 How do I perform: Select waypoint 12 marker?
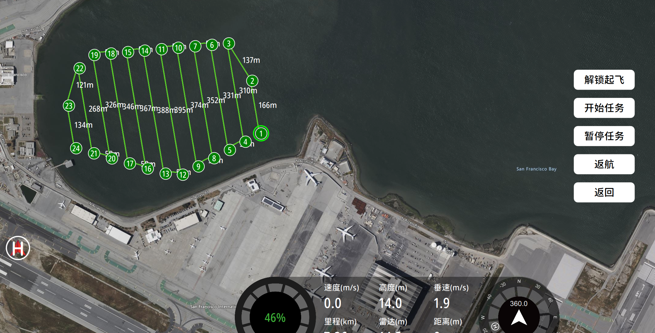point(183,175)
